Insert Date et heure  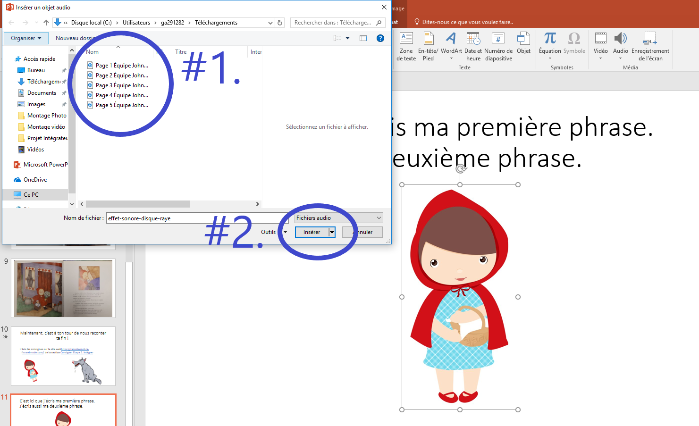click(473, 46)
